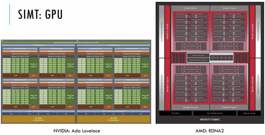The height and width of the screenshot is (135, 265).
Task: Select the NVIDIA: Ada Lovelace caption
Action: pos(77,131)
